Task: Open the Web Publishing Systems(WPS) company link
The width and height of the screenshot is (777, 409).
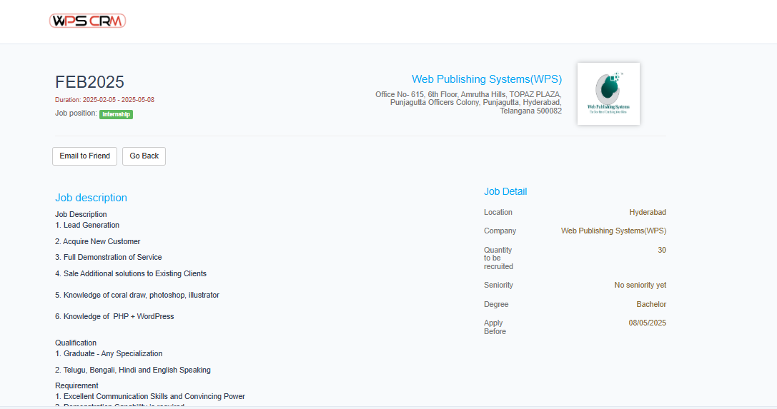Action: coord(486,79)
